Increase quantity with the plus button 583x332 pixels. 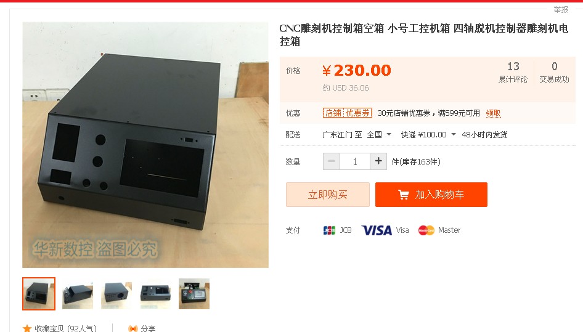378,161
